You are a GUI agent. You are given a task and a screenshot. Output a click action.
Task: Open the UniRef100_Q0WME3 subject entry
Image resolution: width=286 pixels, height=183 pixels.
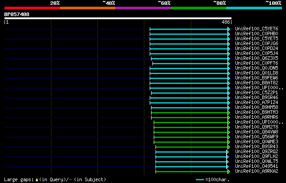point(257,142)
